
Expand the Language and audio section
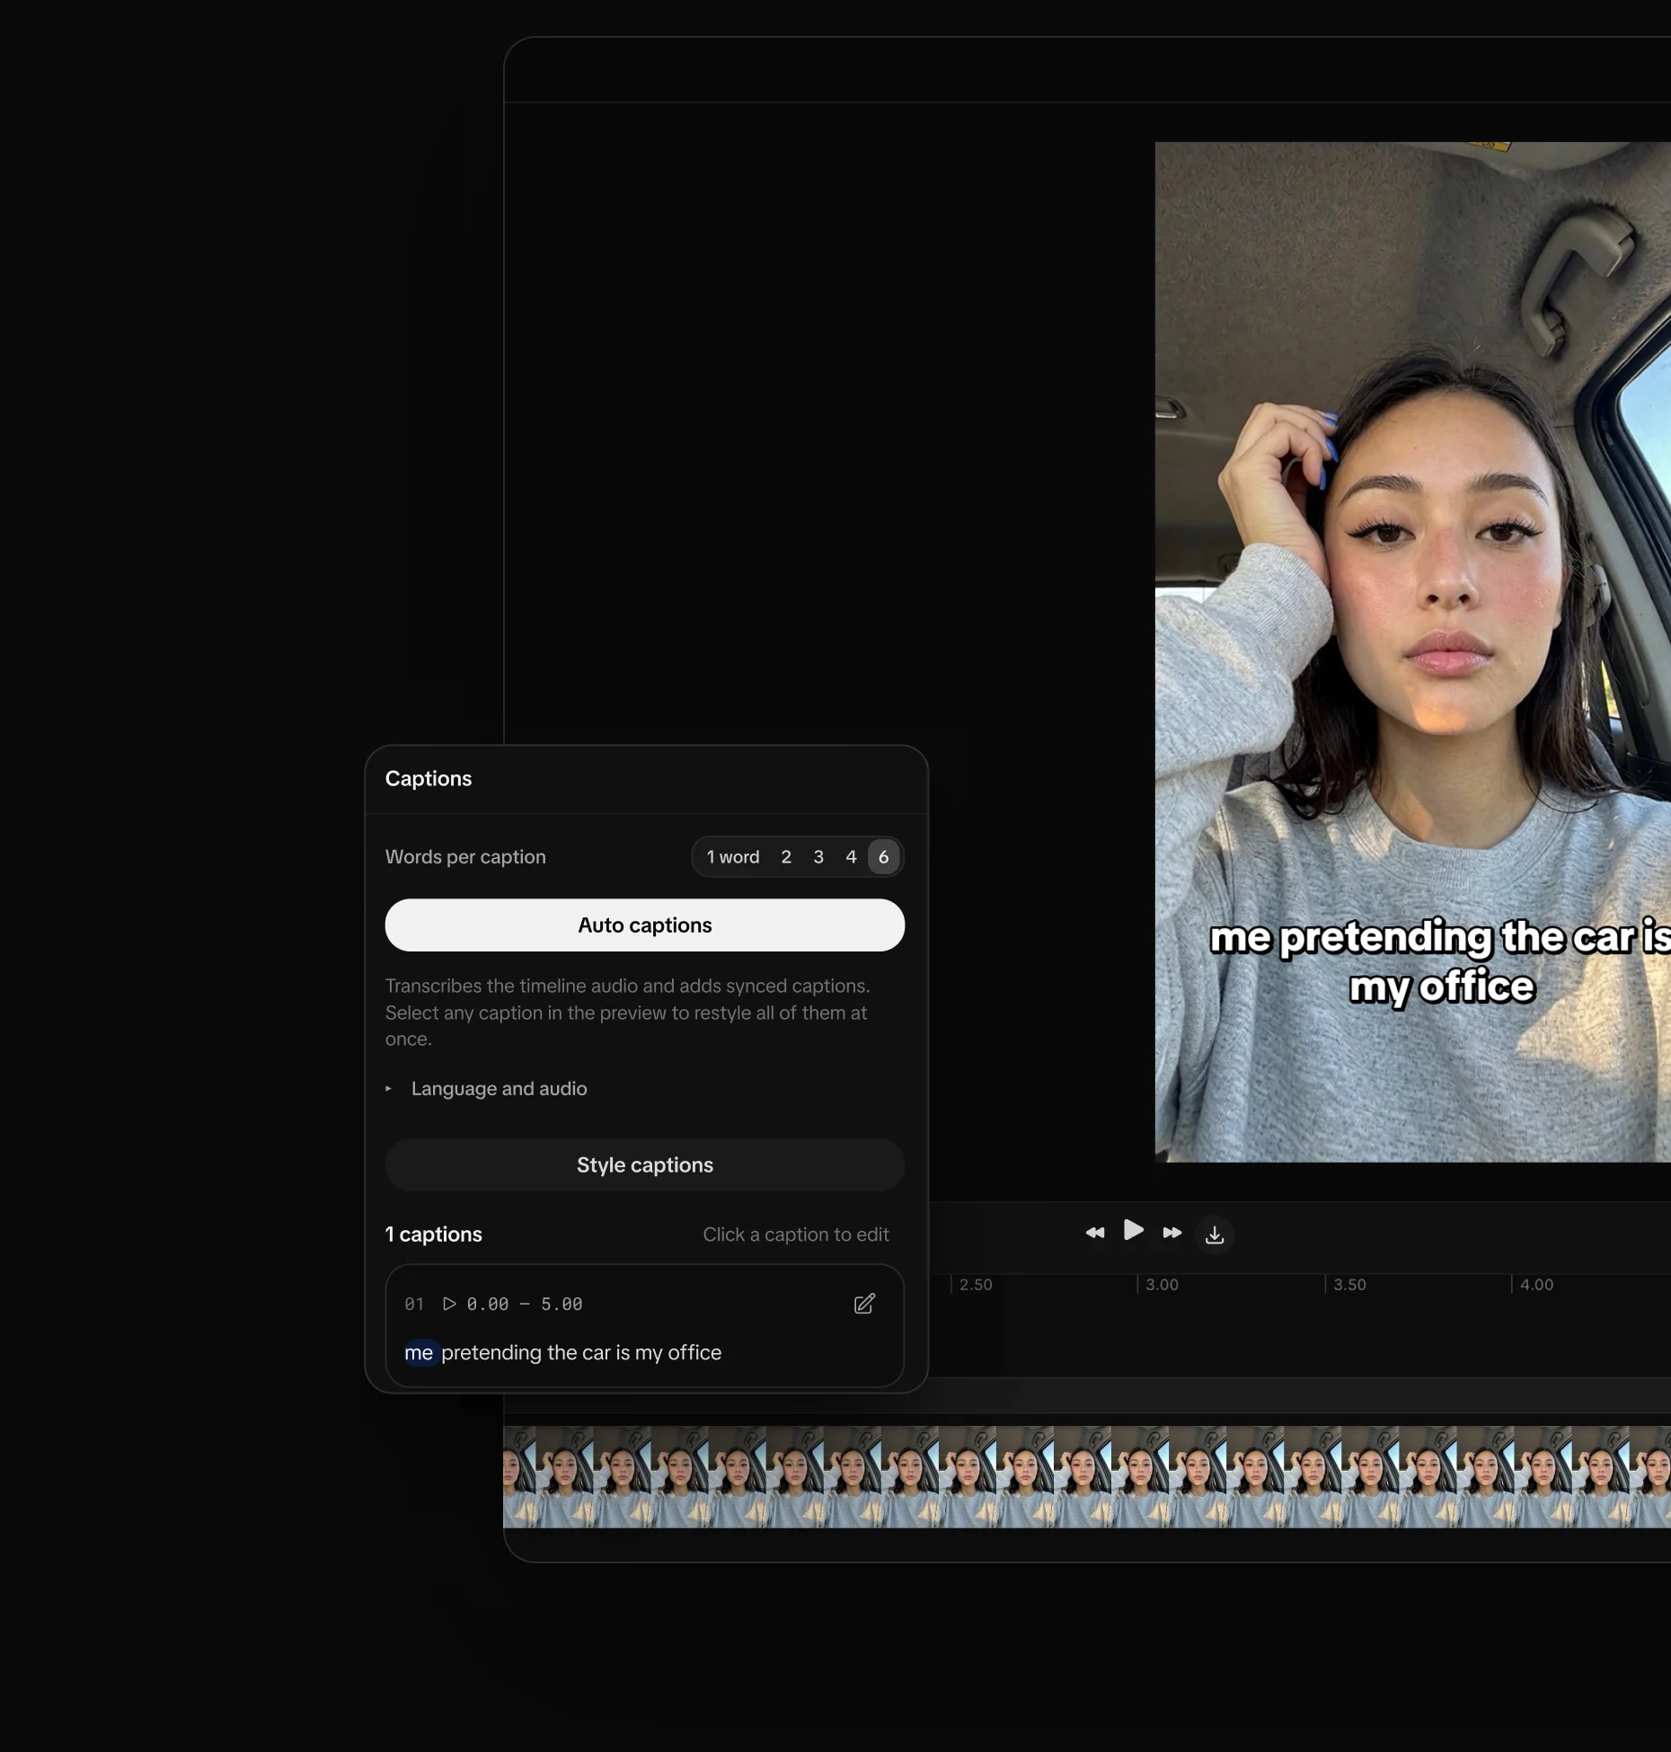[487, 1089]
